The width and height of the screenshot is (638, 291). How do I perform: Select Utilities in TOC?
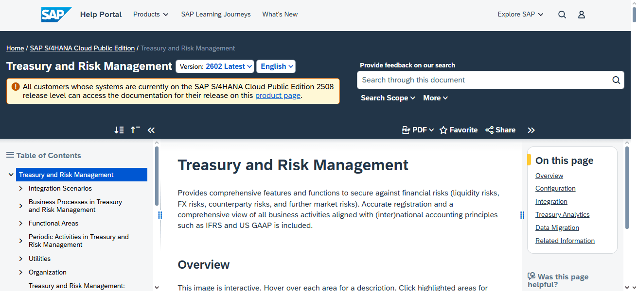39,259
